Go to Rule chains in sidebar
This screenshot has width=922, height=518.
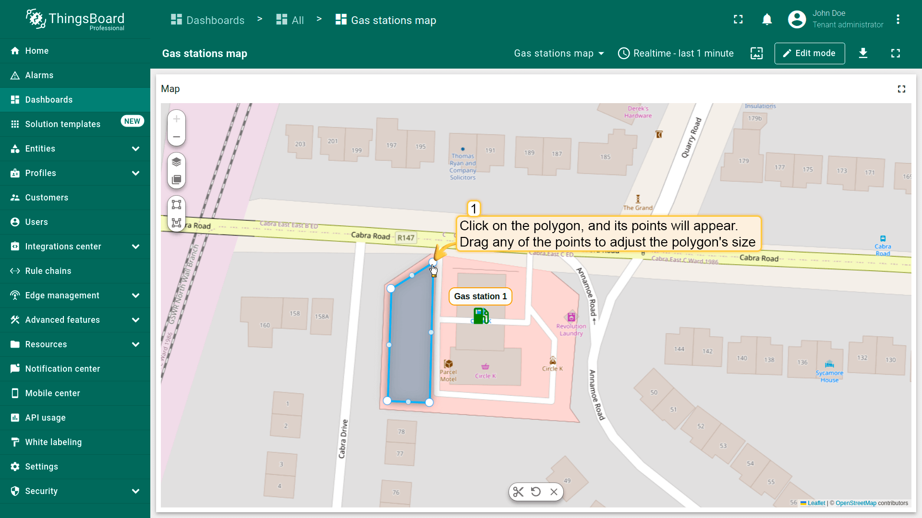(48, 271)
